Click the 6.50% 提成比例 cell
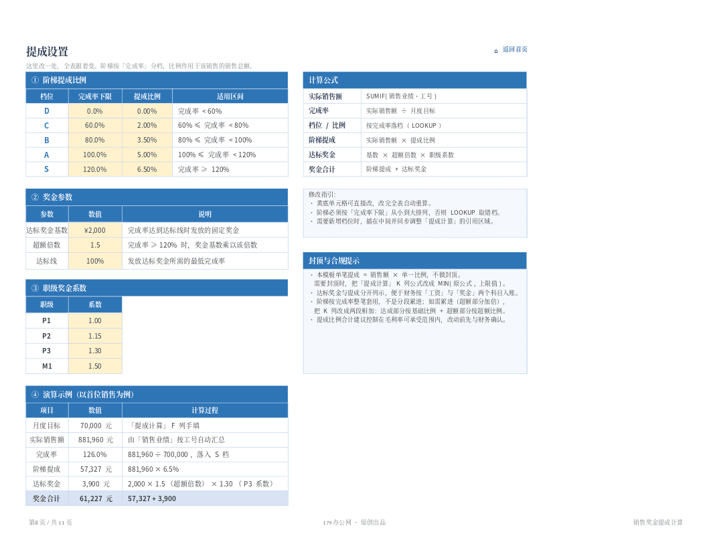This screenshot has width=707, height=546. pos(147,169)
